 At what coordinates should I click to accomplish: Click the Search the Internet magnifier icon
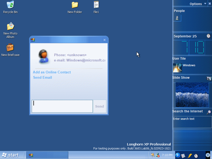209,112
